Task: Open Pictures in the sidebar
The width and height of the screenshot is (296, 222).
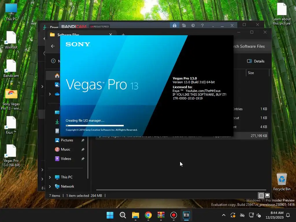Action: tap(67, 140)
